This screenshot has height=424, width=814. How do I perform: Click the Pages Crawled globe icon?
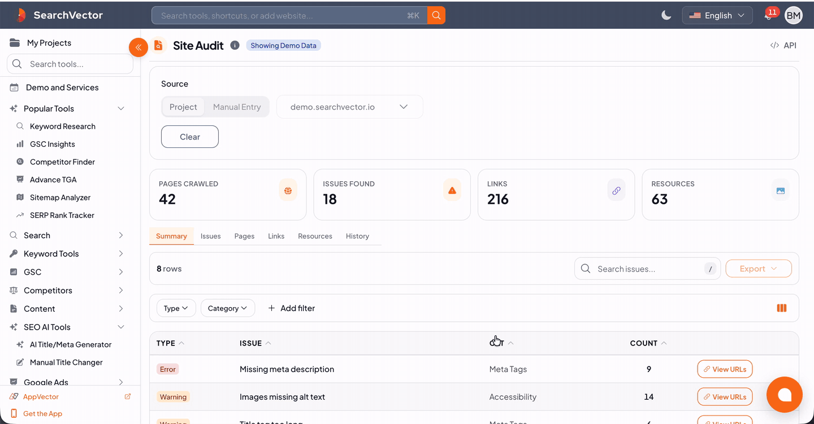[288, 191]
